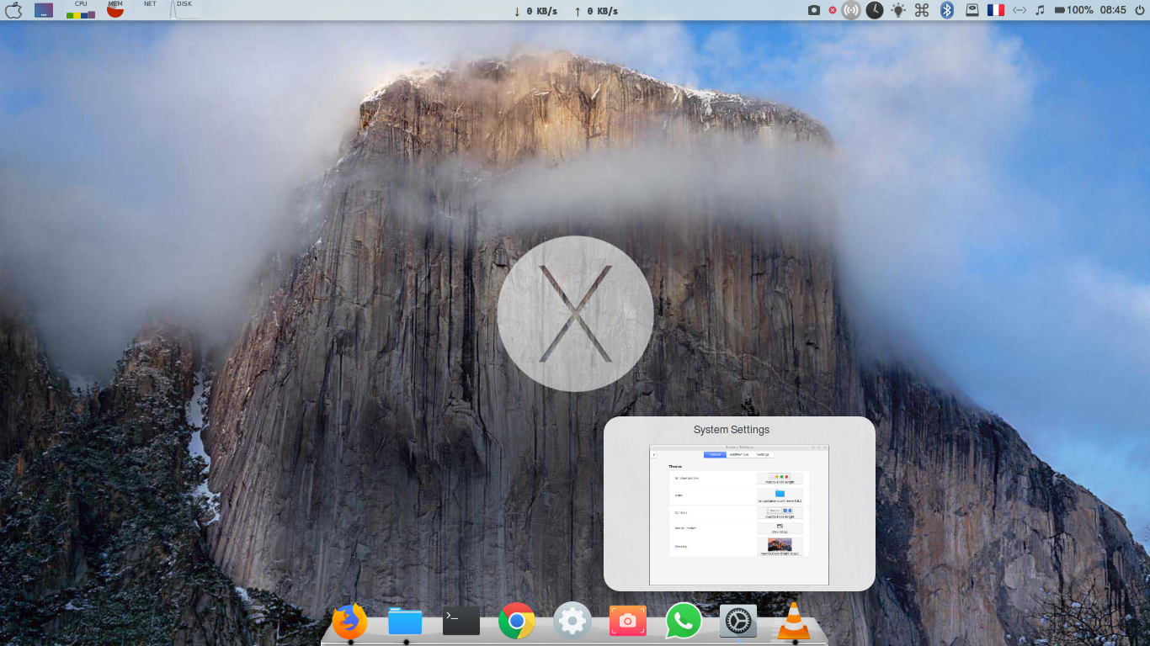Click the red error notification icon
1150x646 pixels.
[833, 10]
